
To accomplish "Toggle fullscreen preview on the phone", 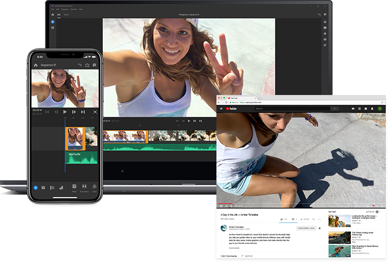I will tap(95, 112).
